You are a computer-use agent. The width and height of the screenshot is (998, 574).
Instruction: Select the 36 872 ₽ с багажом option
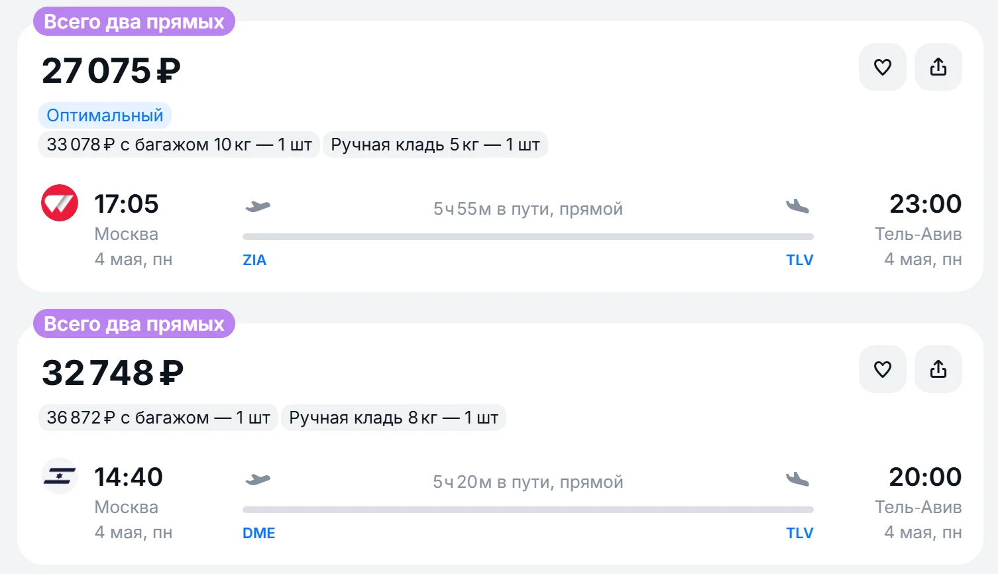tap(158, 418)
